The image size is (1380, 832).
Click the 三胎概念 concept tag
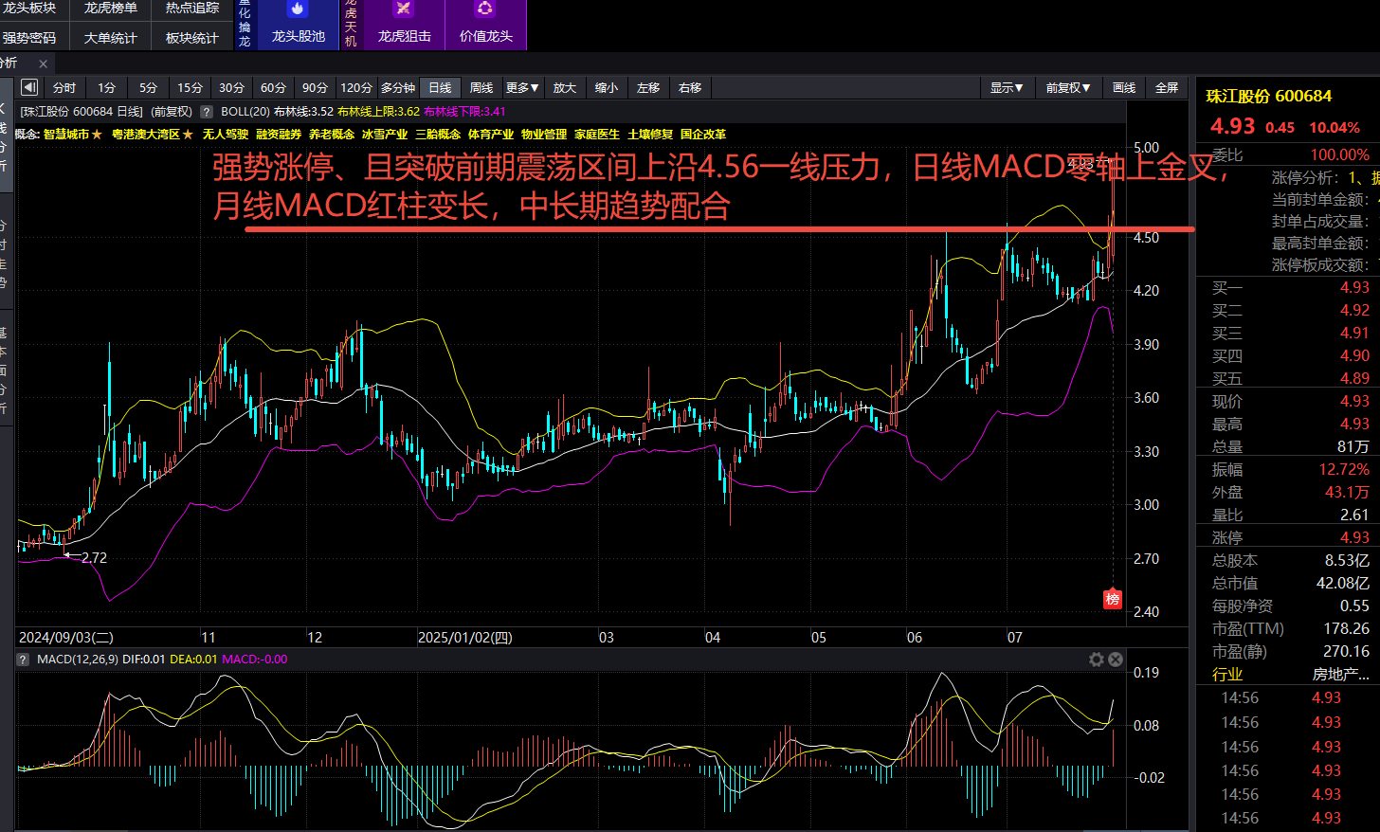click(438, 135)
